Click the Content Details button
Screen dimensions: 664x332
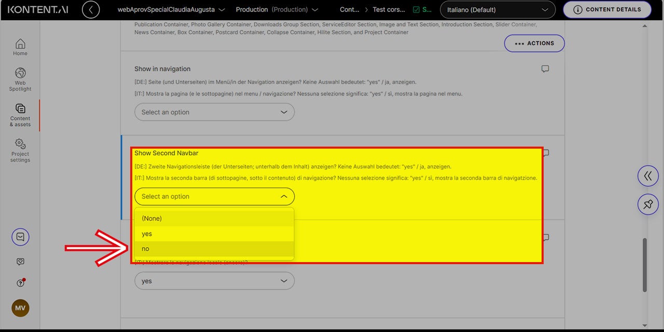(x=606, y=9)
